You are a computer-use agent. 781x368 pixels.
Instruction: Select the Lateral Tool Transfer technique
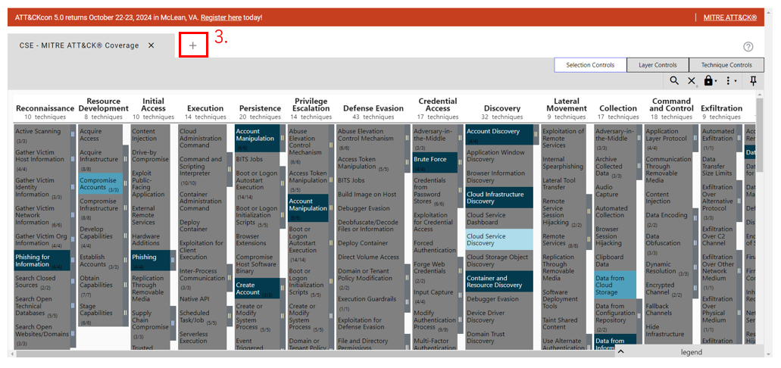[564, 184]
